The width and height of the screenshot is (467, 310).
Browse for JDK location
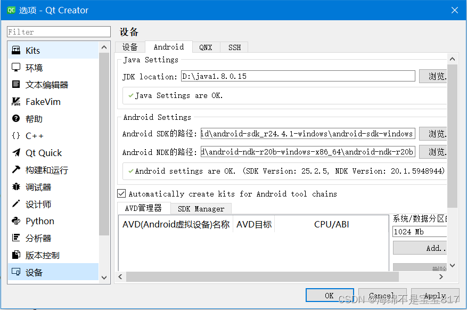pyautogui.click(x=433, y=76)
